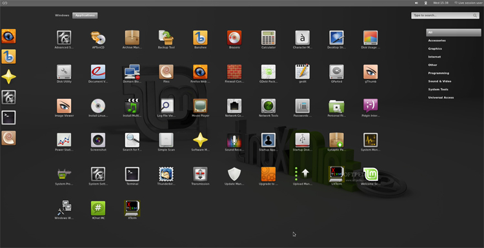The width and height of the screenshot is (484, 248).
Task: Open Network Connections
Action: tap(234, 106)
